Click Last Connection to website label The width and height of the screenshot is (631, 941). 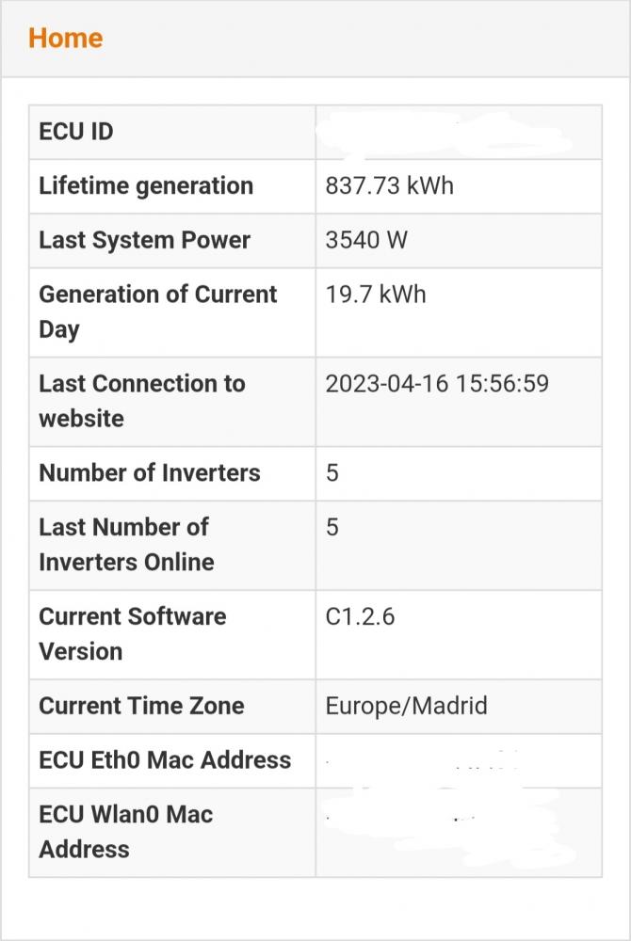pos(142,401)
